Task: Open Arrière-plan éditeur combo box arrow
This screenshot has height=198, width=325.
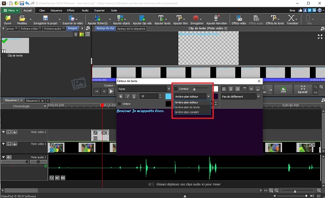Action: [208, 97]
